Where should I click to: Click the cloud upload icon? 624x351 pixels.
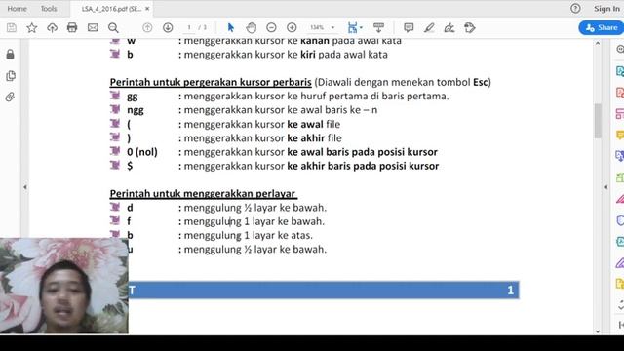click(52, 28)
